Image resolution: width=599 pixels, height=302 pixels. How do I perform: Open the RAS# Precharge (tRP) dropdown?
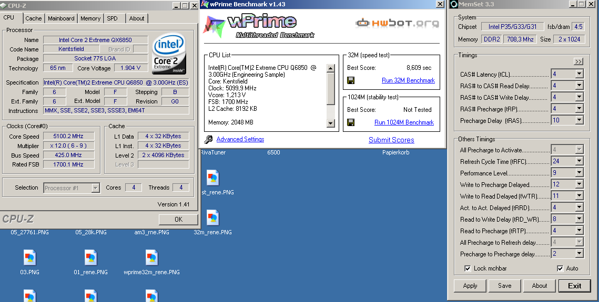coord(579,109)
